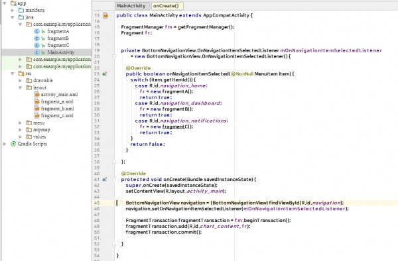Click the drawable folder icon
This screenshot has height=261, width=398.
(x=29, y=81)
